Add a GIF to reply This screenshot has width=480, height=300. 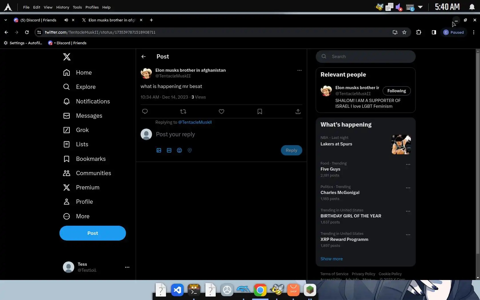[169, 150]
